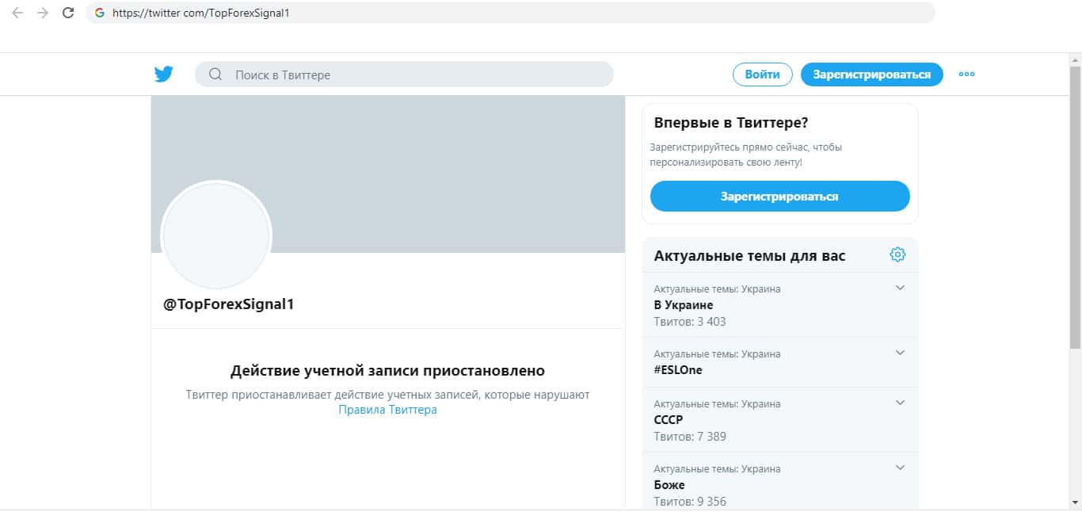Image resolution: width=1082 pixels, height=512 pixels.
Task: Click the magnifier icon in search box
Action: tap(215, 75)
